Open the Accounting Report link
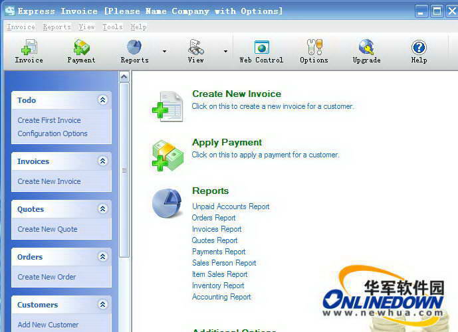The height and width of the screenshot is (332, 458). click(221, 297)
